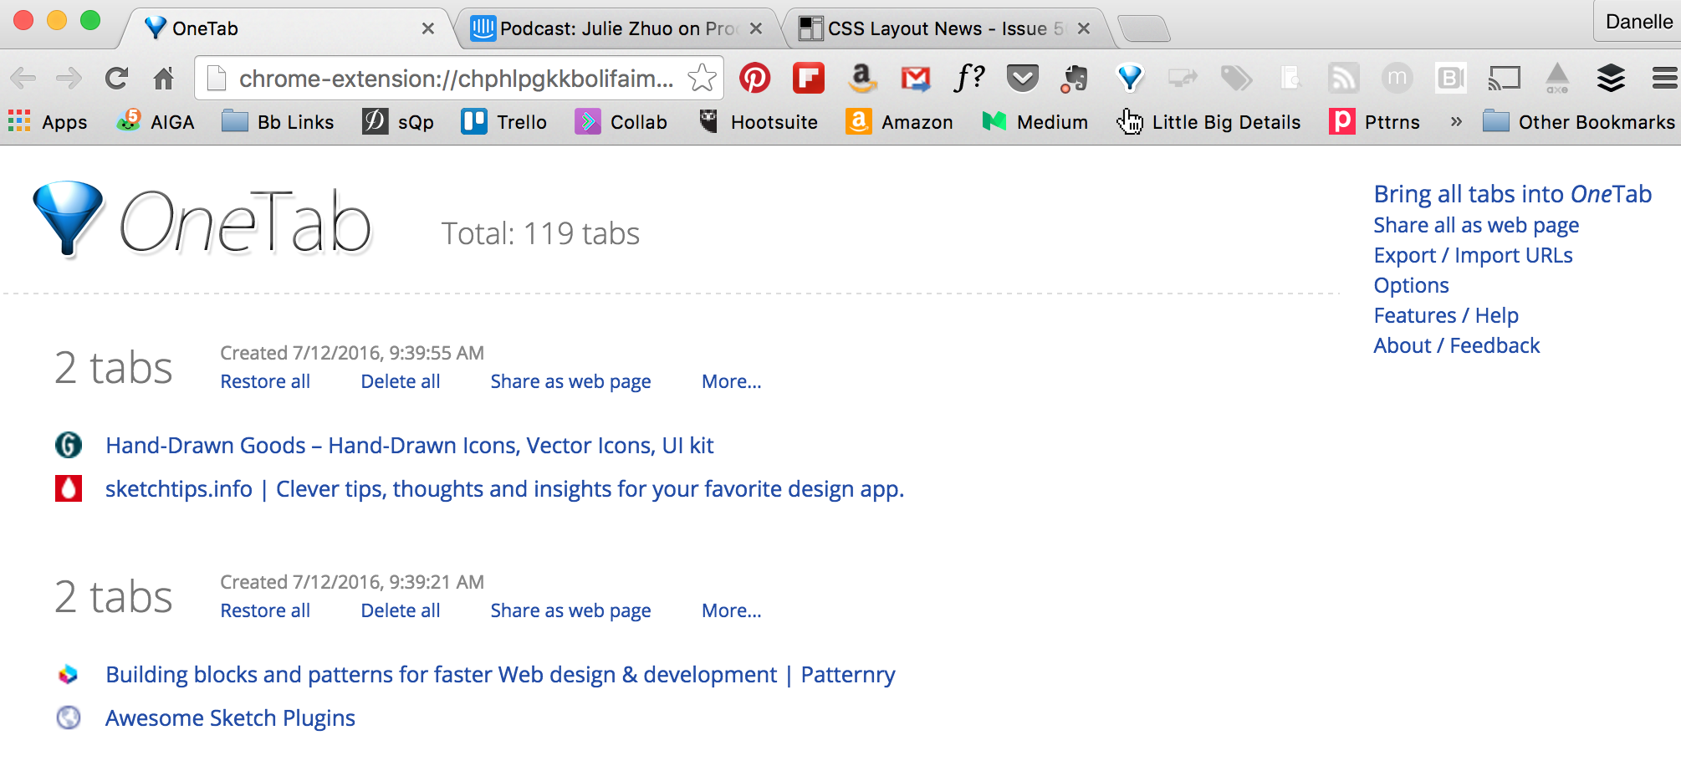This screenshot has width=1681, height=766.
Task: Click the OneTab funnel extension icon
Action: (1130, 79)
